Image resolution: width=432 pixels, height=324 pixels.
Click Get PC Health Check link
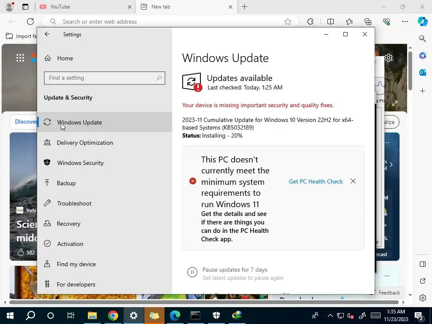click(316, 181)
